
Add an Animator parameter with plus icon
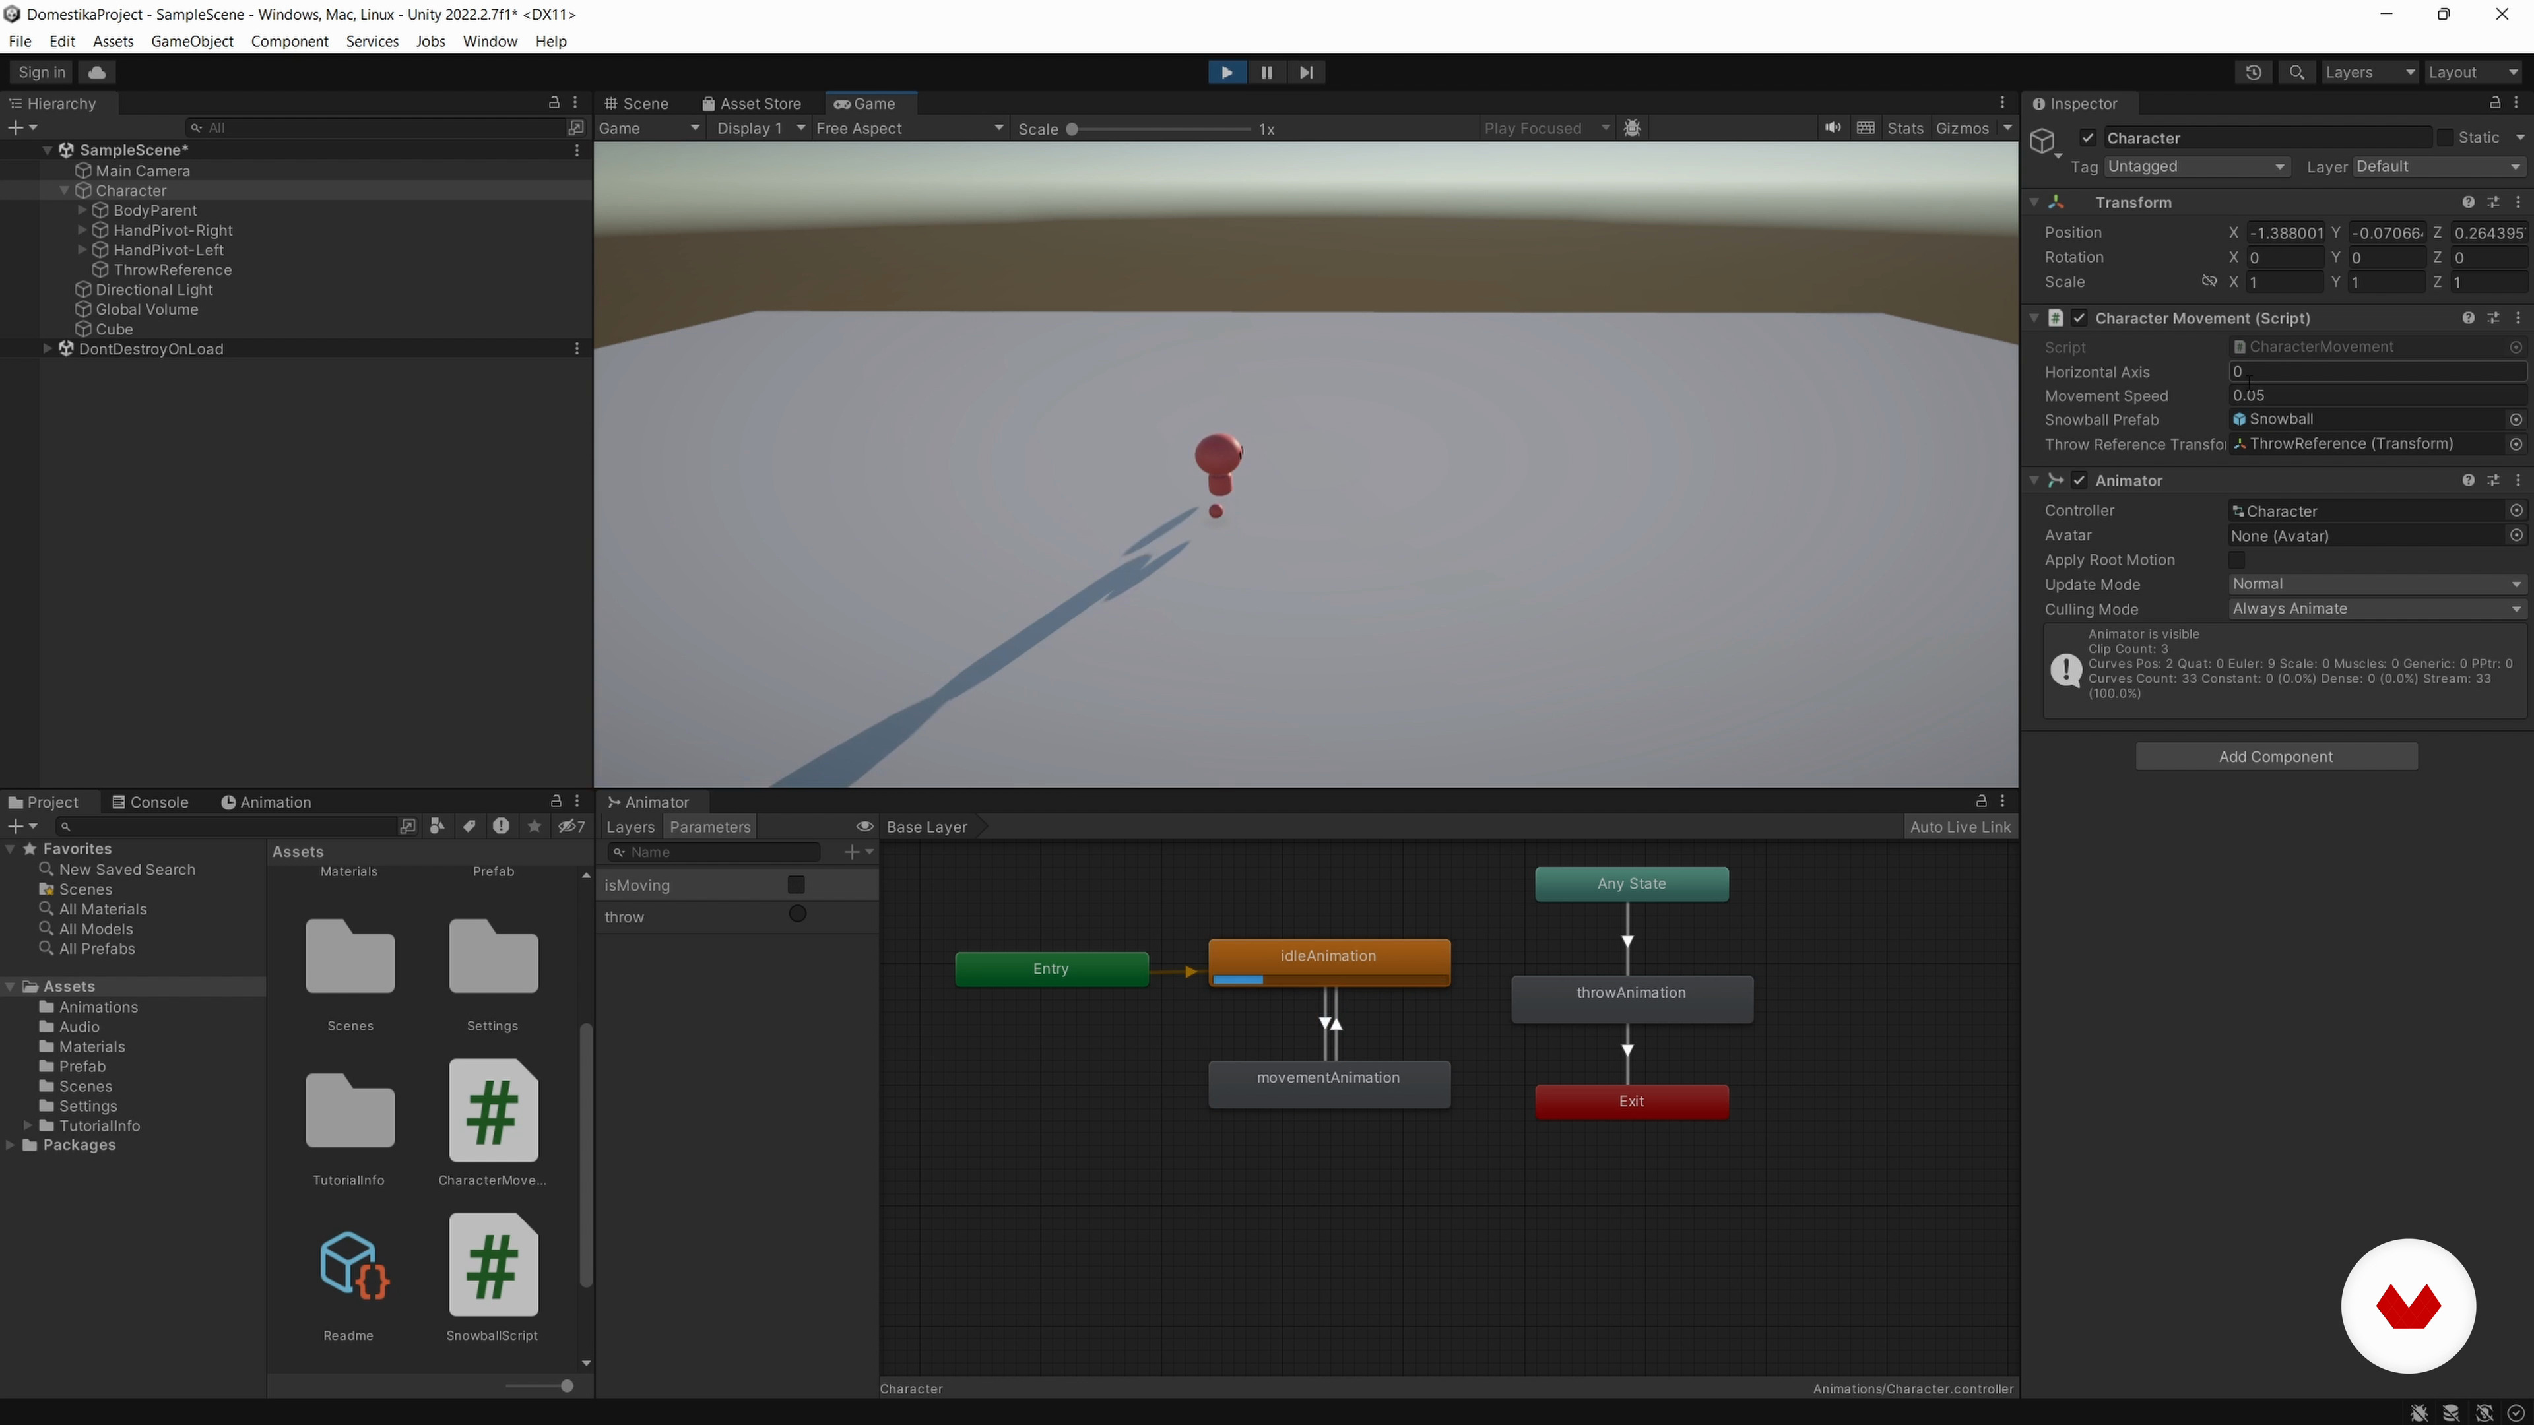click(858, 852)
